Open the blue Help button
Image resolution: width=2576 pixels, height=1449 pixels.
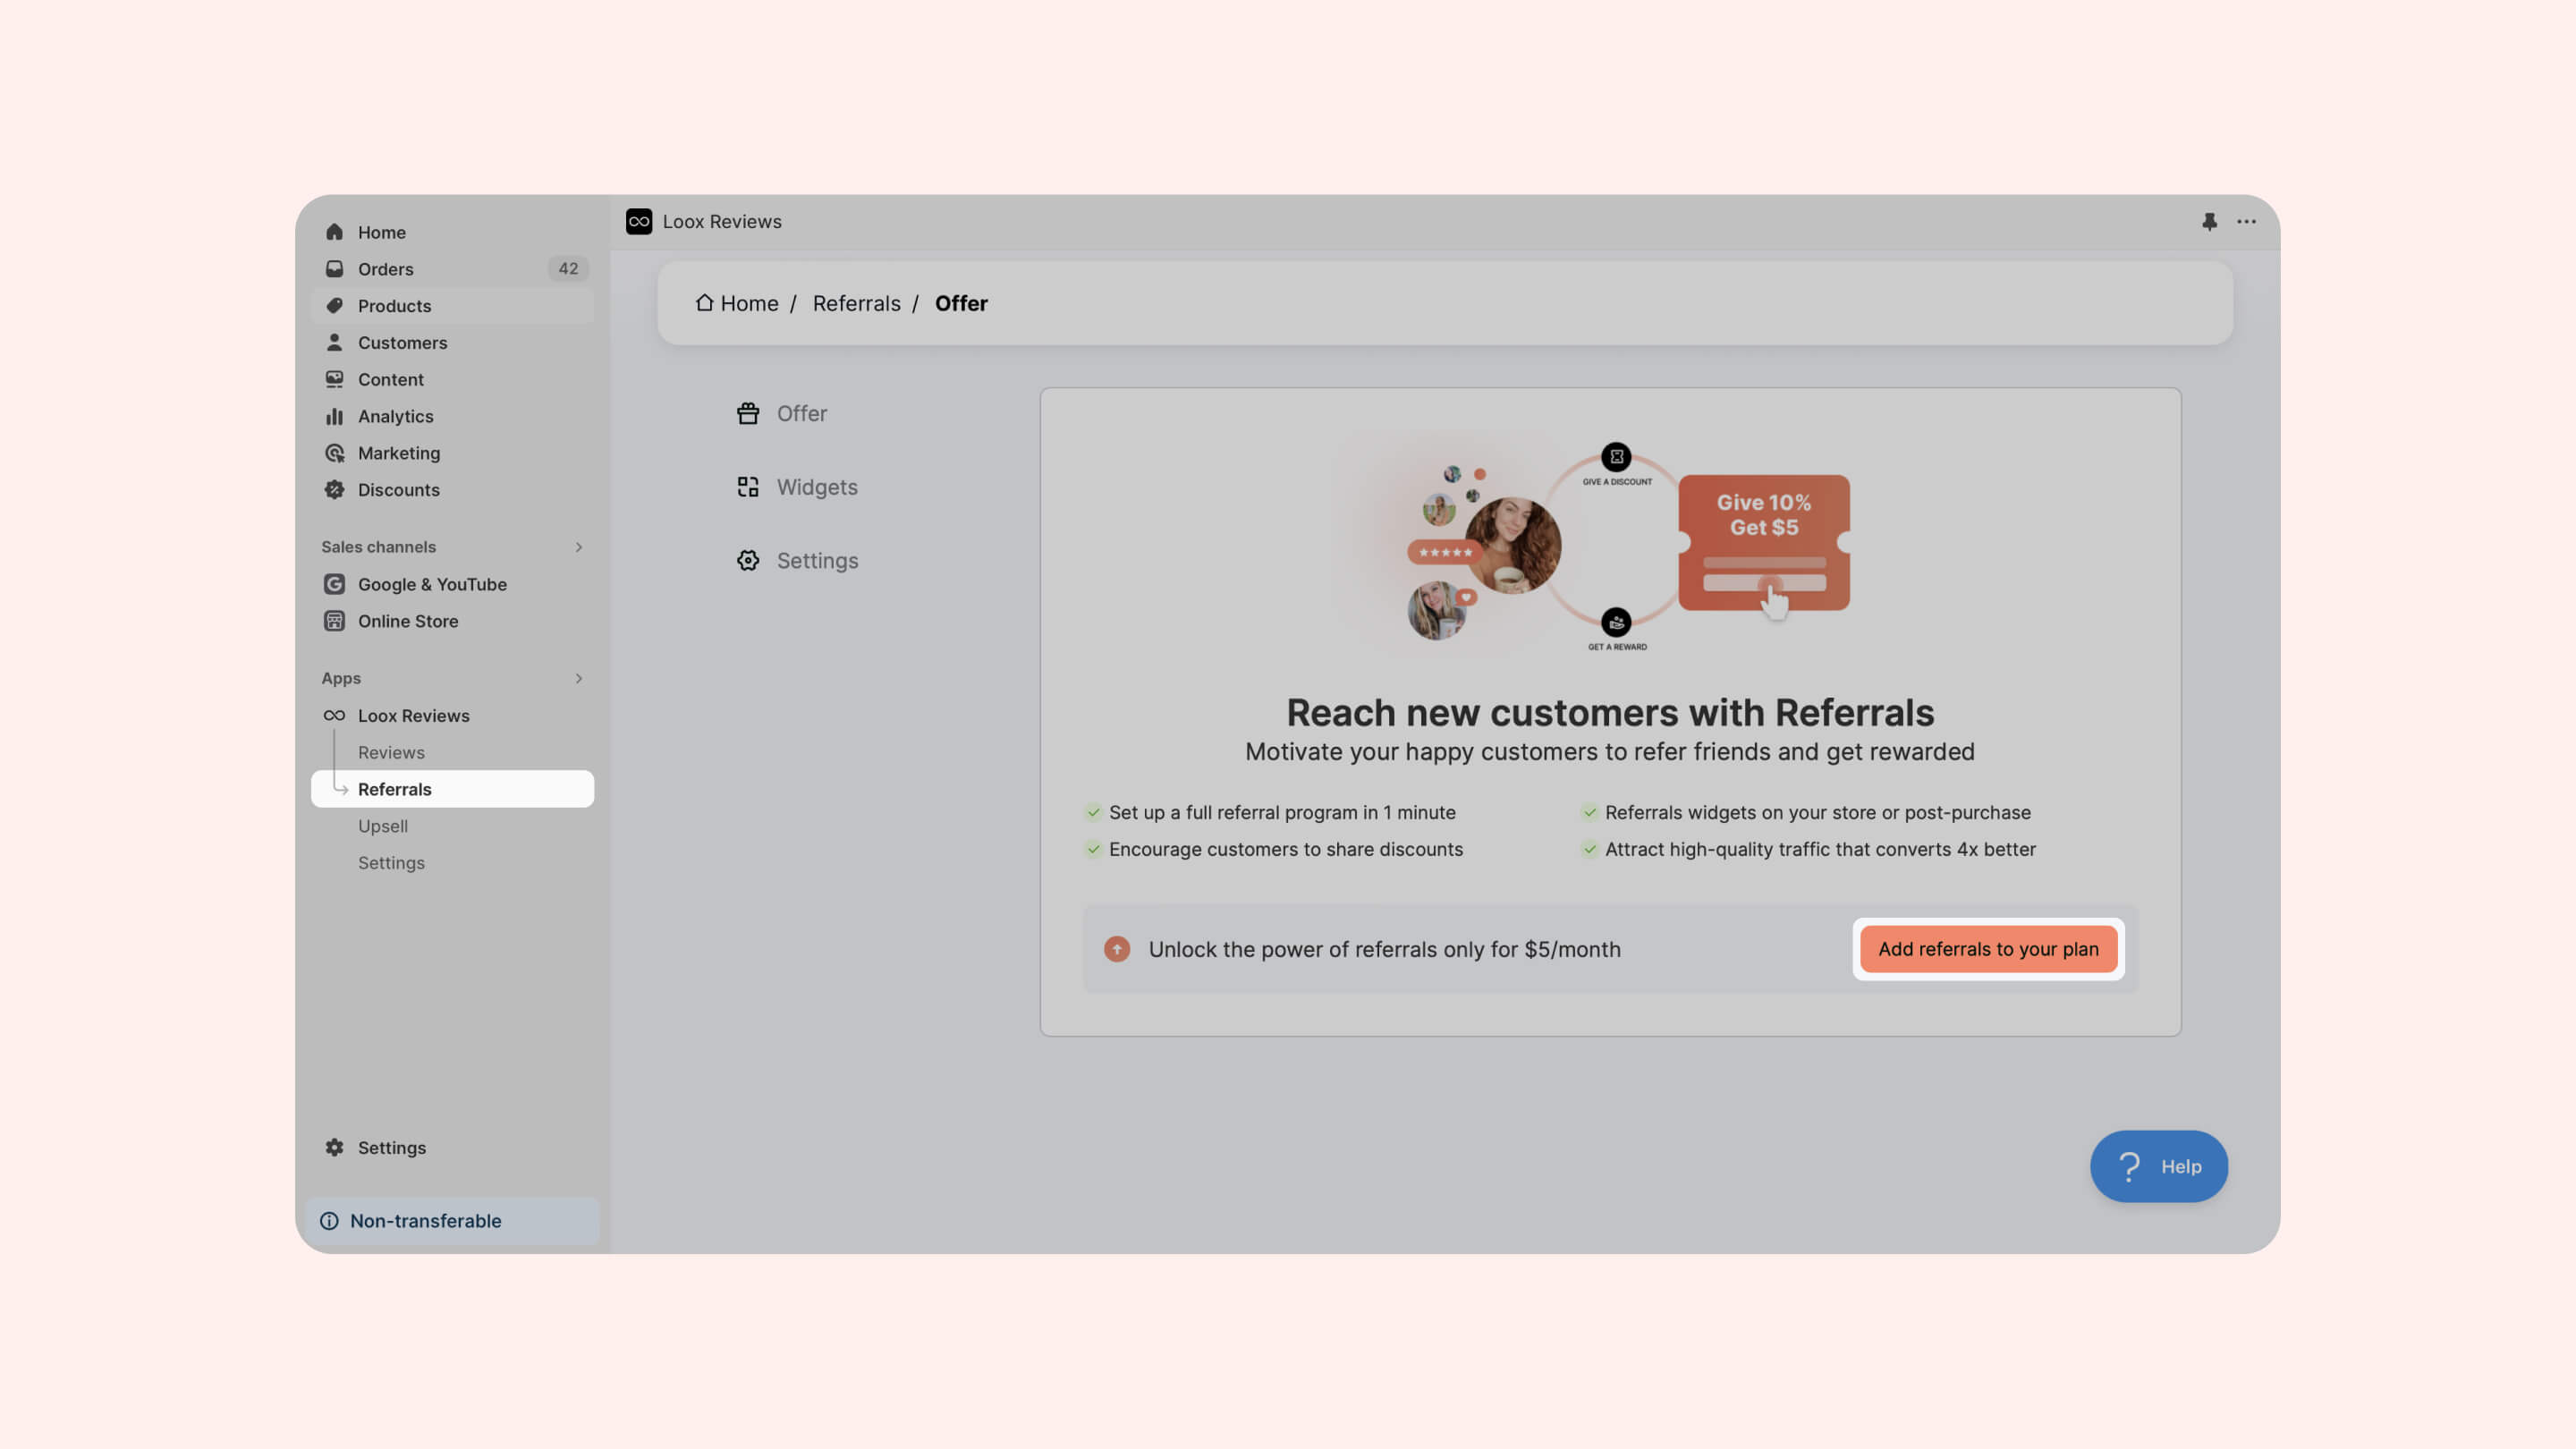tap(2158, 1166)
